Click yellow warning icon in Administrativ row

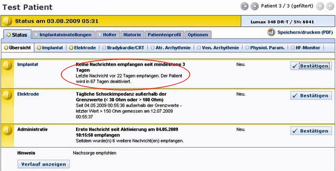7,130
